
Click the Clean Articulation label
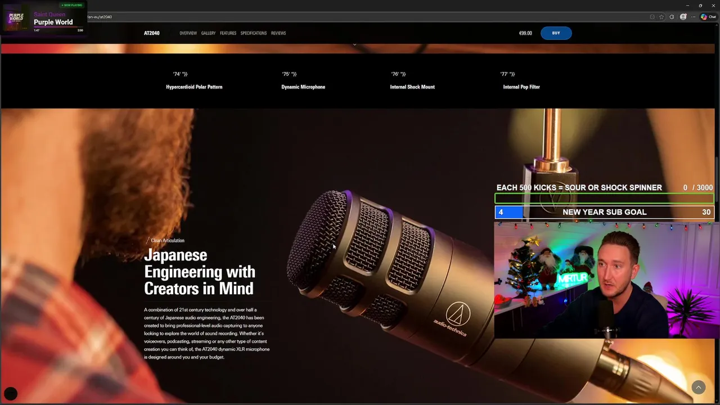[x=168, y=241]
